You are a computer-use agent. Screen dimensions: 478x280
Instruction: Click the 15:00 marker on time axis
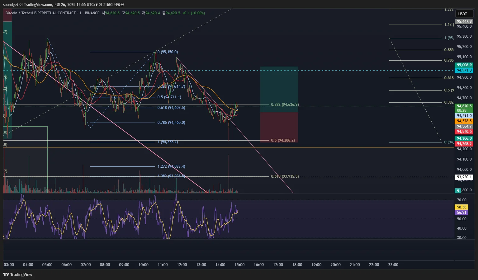tap(239, 265)
